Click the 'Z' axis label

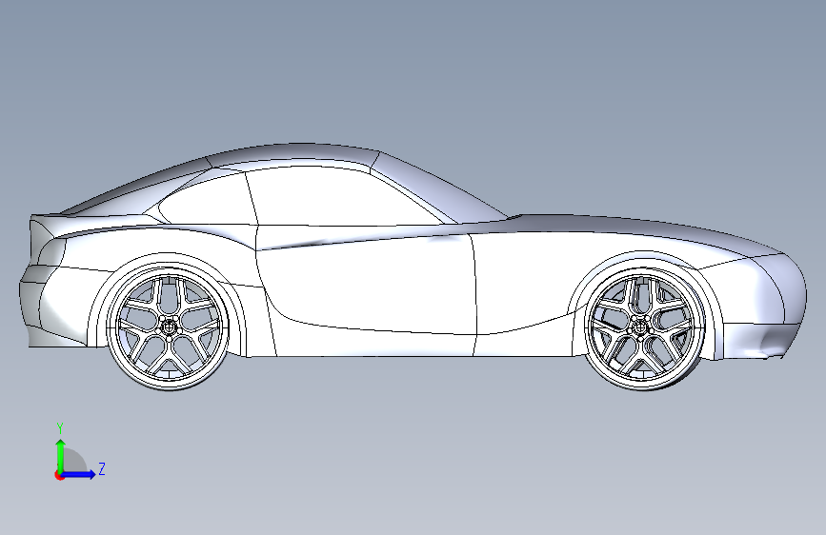pos(102,468)
